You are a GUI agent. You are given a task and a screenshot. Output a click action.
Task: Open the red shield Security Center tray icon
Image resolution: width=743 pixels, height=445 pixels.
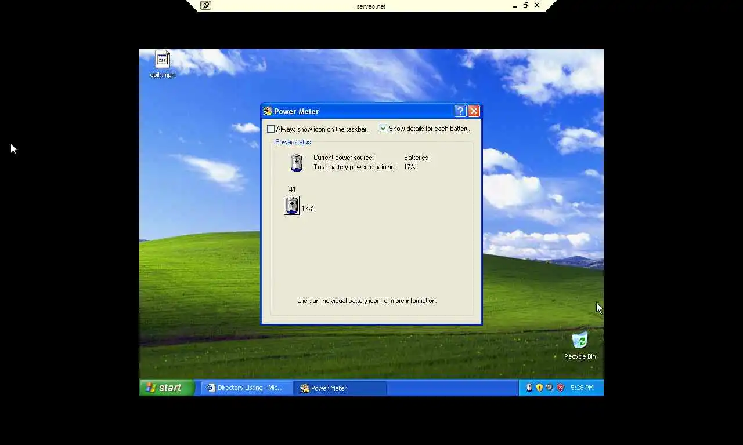click(560, 388)
